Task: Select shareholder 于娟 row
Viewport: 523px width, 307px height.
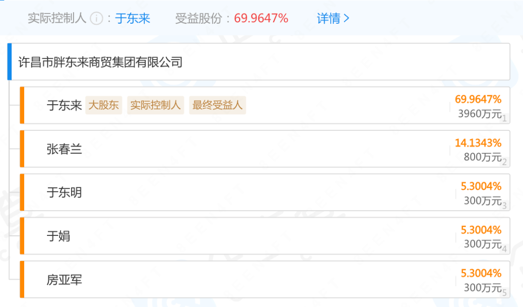Action: point(265,236)
